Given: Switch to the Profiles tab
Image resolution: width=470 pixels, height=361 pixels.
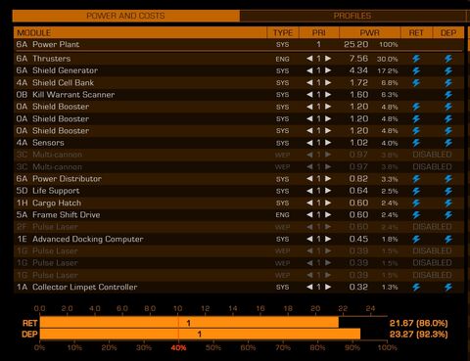Looking at the screenshot, I should coord(352,16).
